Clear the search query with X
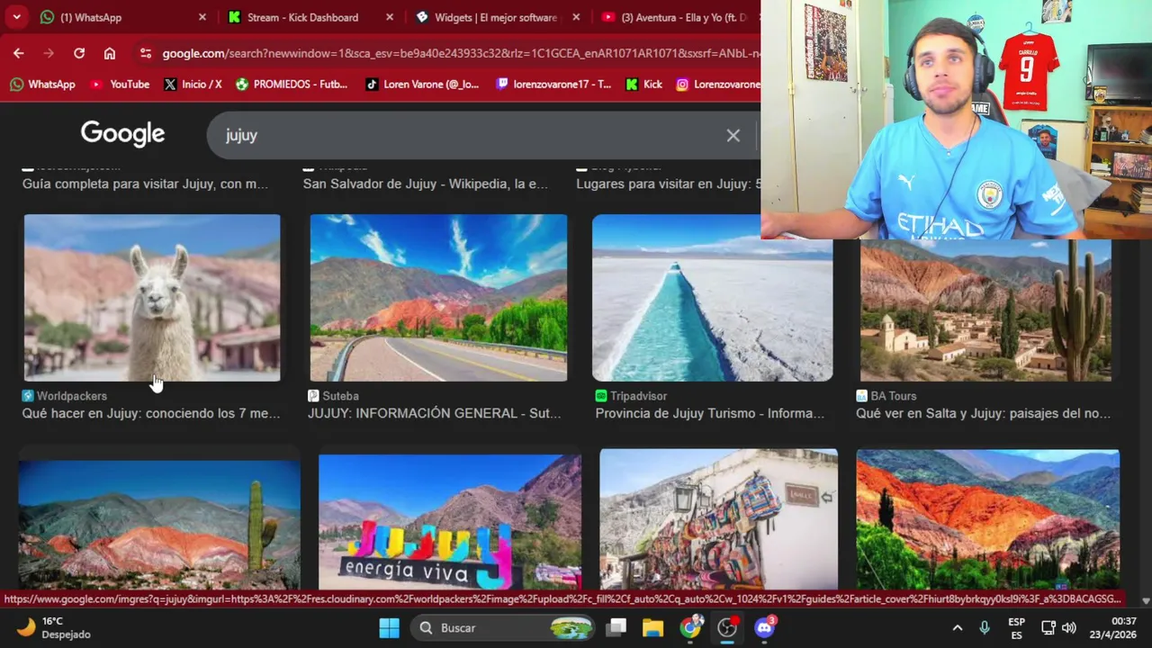This screenshot has width=1152, height=648. pyautogui.click(x=733, y=136)
